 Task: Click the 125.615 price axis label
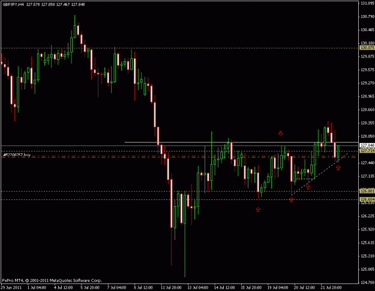coord(367,242)
